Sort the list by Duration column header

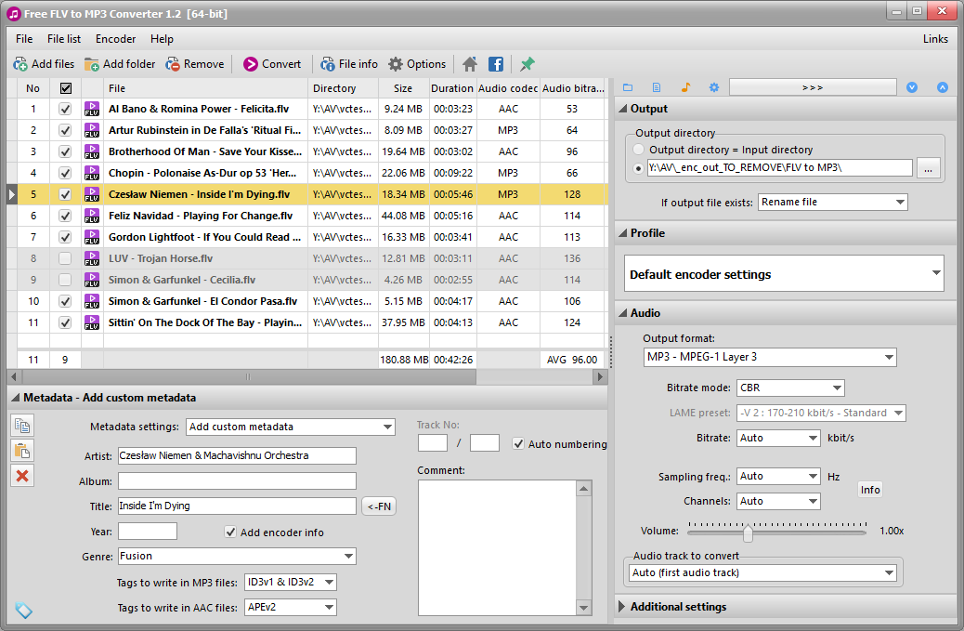coord(452,88)
